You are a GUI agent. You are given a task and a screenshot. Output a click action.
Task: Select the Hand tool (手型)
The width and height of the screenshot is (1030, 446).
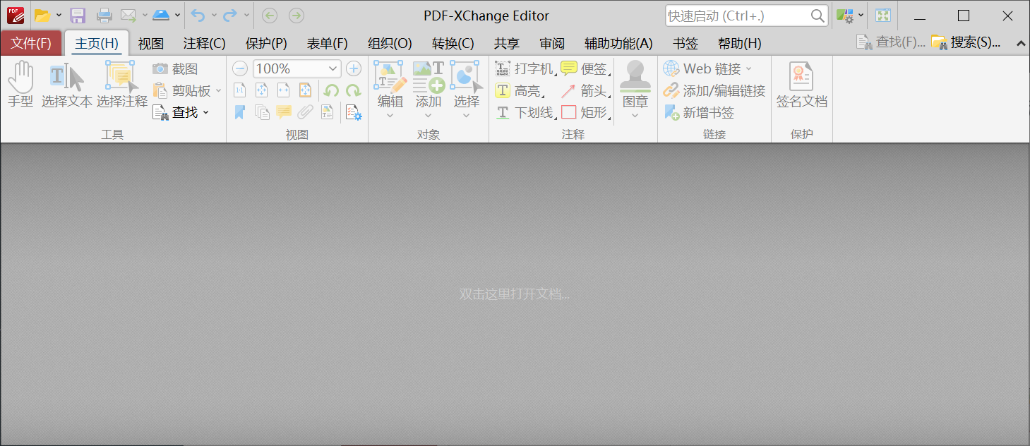(x=20, y=84)
